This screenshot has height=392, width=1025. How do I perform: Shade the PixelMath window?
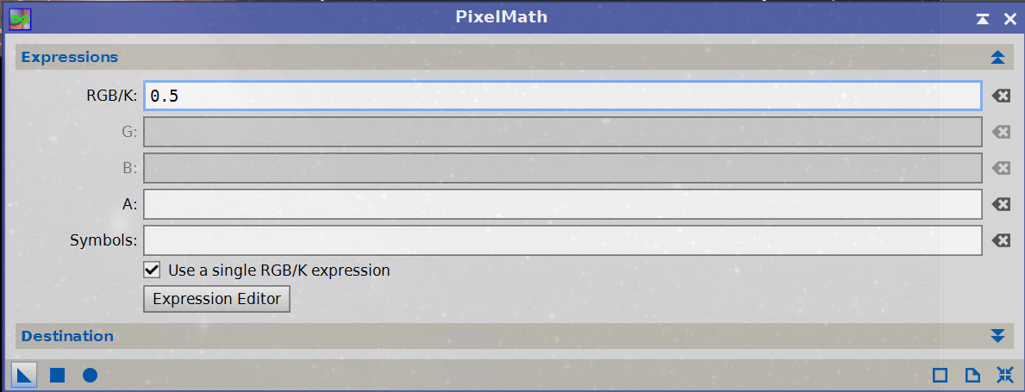(983, 19)
